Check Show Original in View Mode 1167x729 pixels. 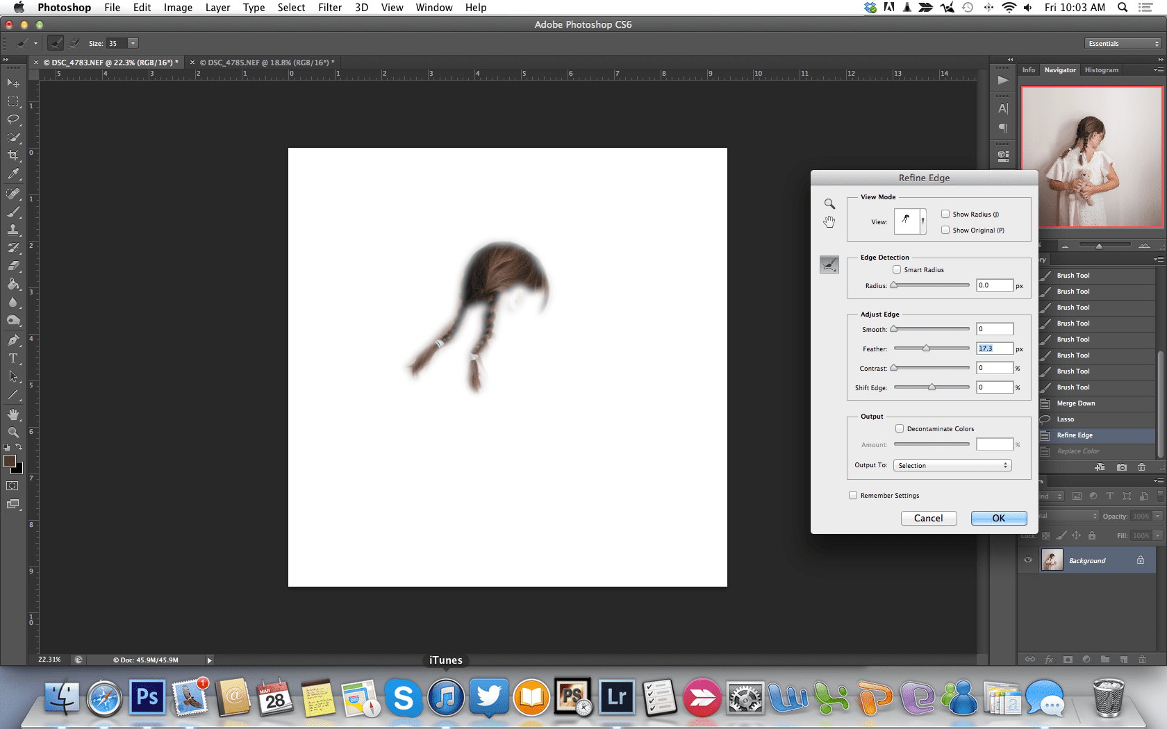point(945,230)
